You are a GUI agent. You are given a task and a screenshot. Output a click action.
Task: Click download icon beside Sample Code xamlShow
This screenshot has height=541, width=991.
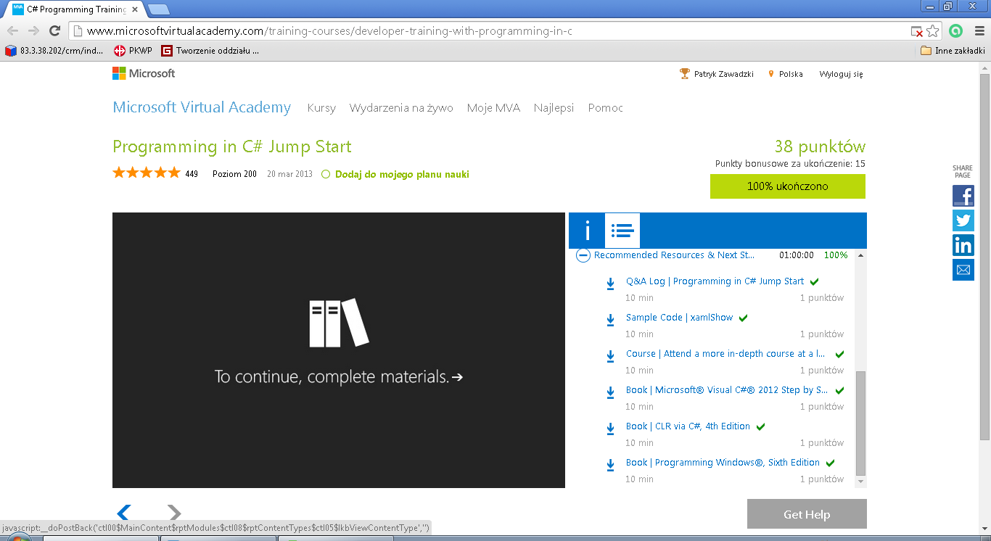[611, 320]
